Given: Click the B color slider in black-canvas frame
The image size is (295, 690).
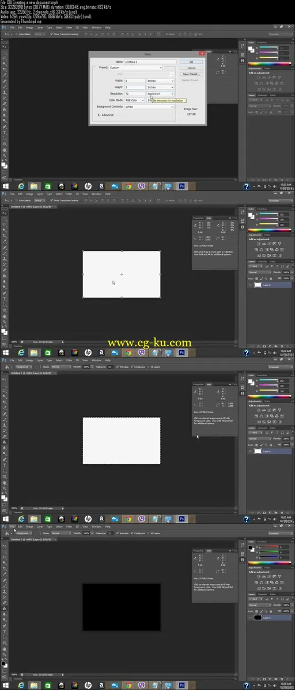Looking at the screenshot, I should pyautogui.click(x=268, y=557).
